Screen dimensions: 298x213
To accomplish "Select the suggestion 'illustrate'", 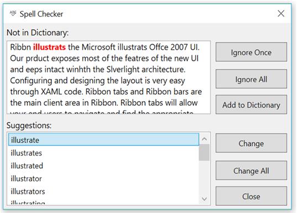I will (103, 139).
